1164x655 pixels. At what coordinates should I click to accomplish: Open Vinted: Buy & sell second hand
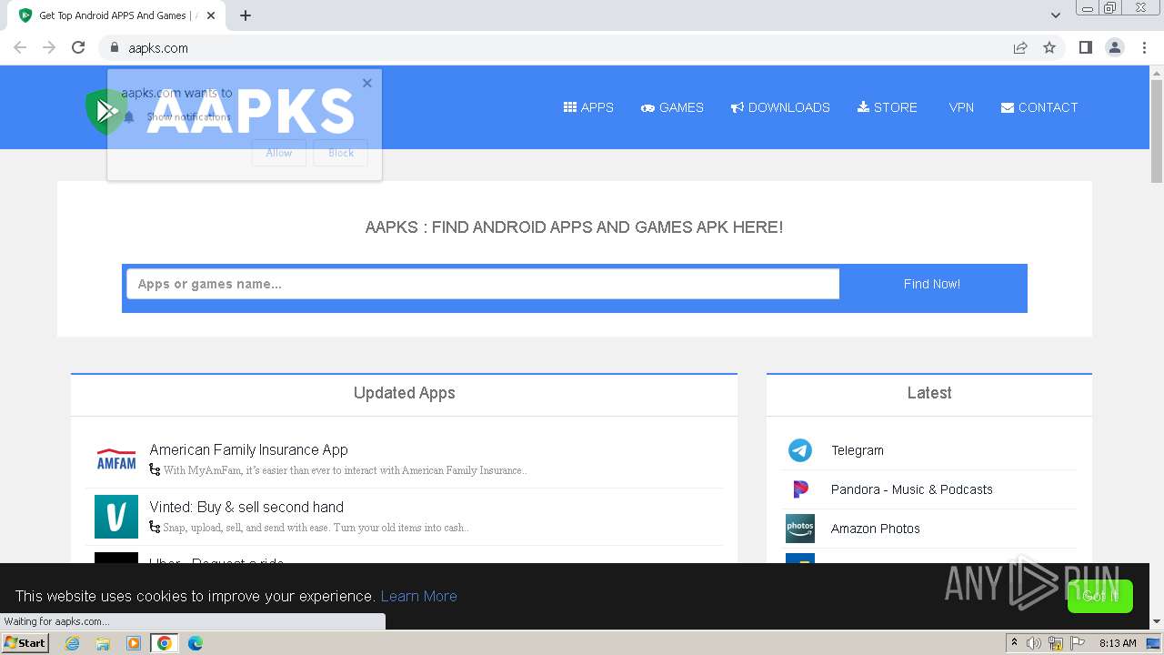coord(246,507)
